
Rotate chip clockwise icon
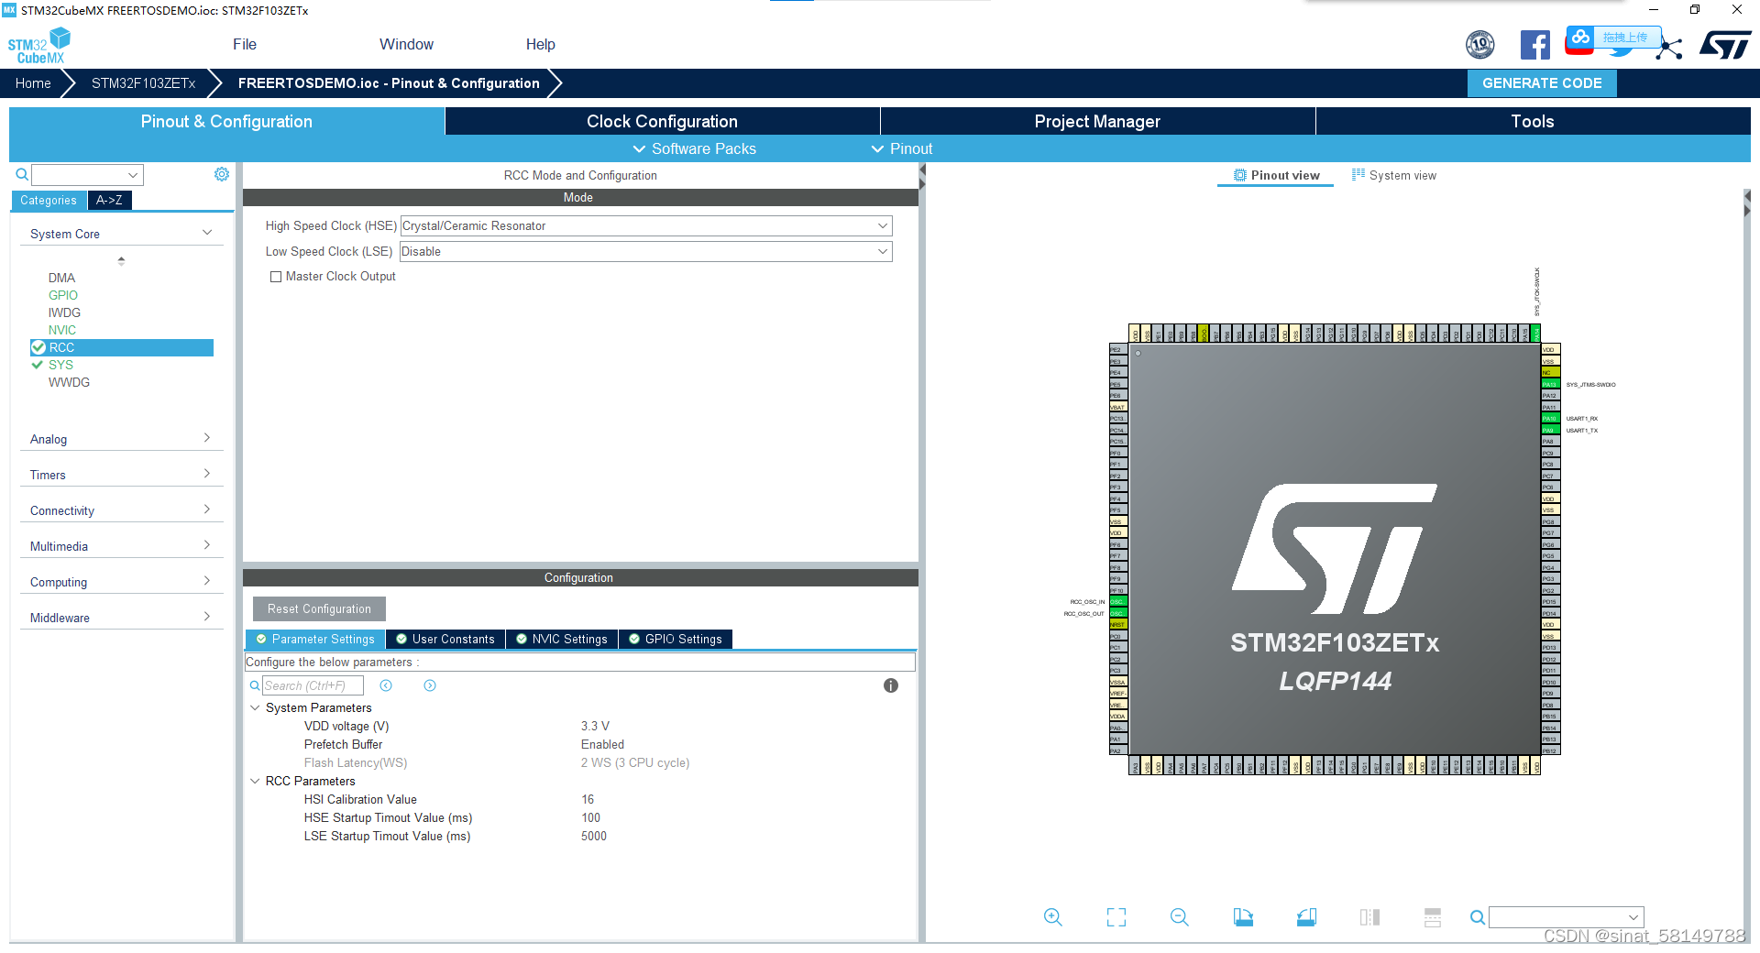(1243, 917)
